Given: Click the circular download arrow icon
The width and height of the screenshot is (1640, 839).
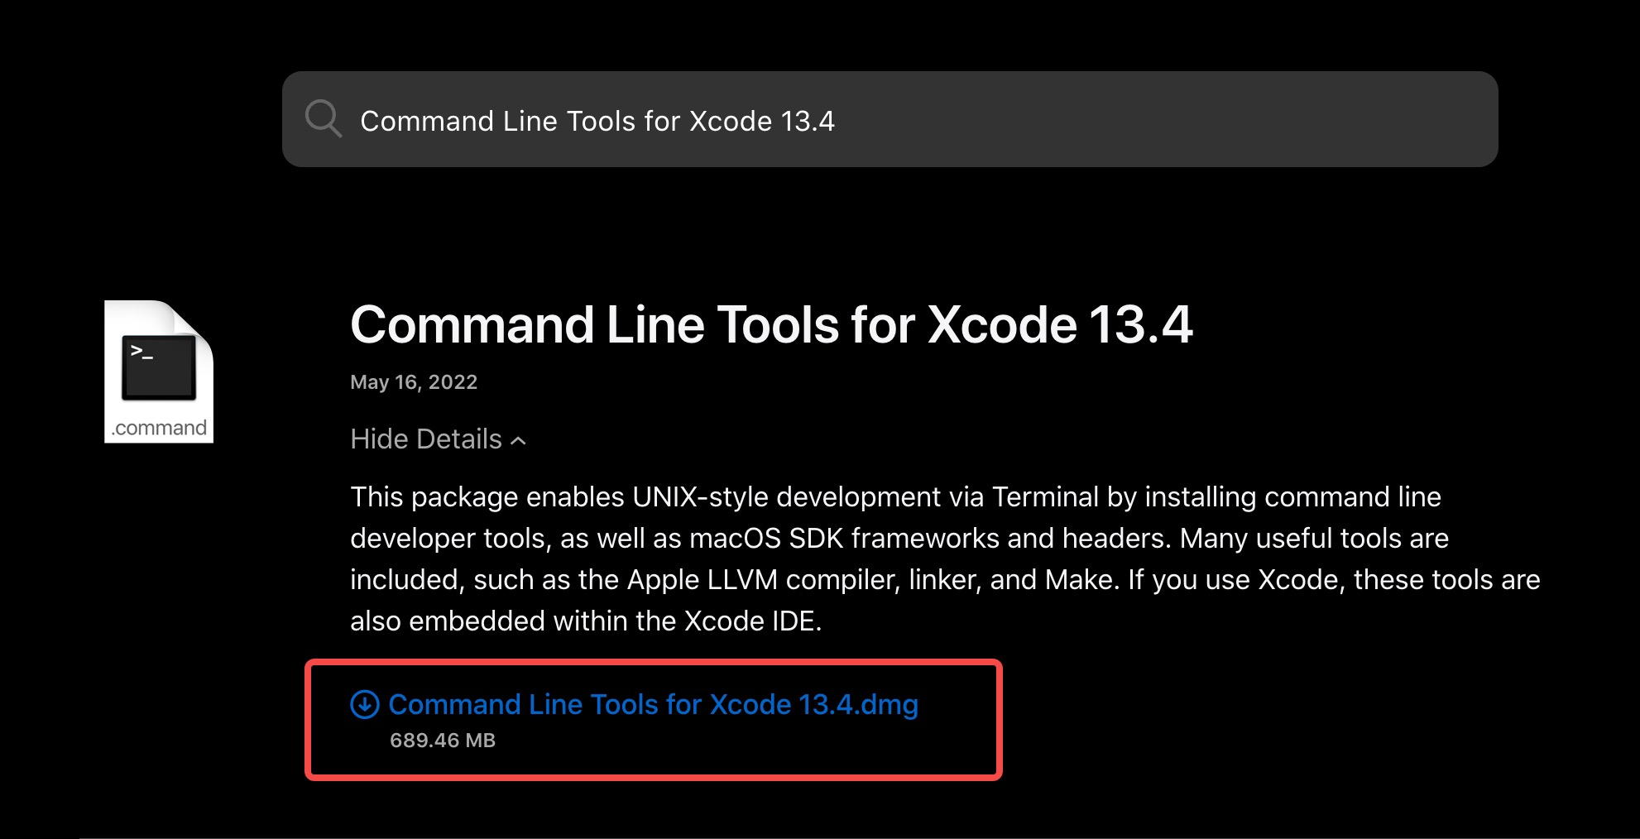Looking at the screenshot, I should point(365,705).
